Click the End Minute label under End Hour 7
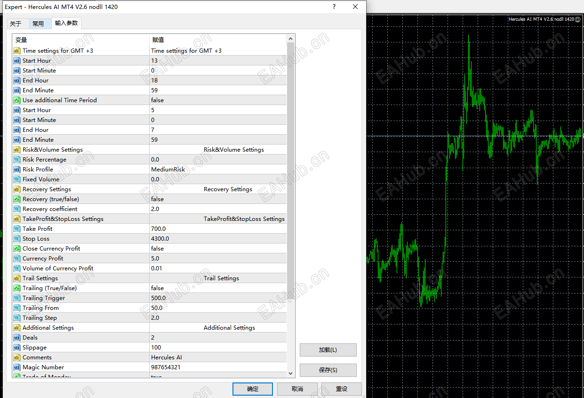Viewport: 584px width, 398px height. click(x=38, y=140)
